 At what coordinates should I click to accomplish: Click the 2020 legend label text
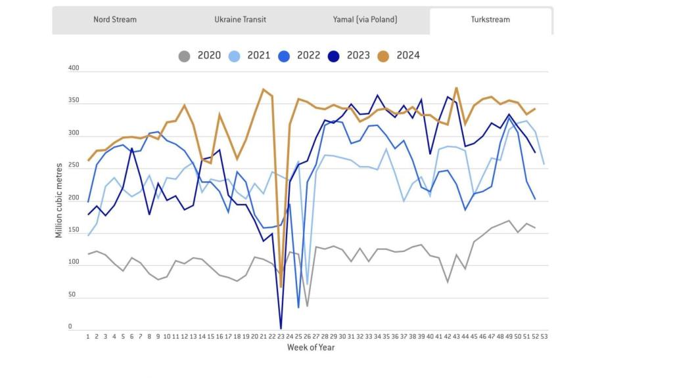[x=209, y=56]
